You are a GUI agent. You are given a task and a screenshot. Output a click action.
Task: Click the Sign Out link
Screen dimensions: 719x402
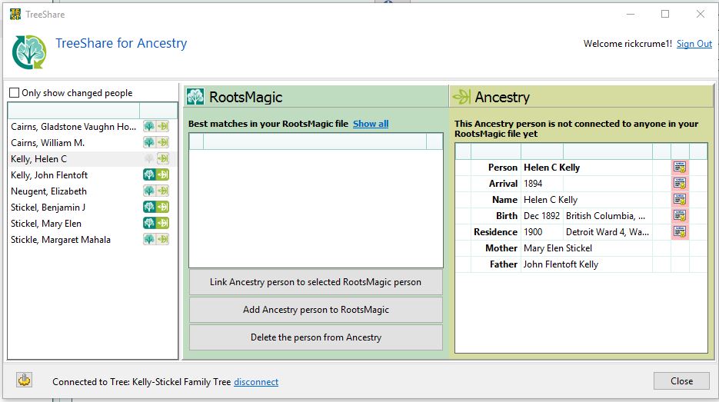tap(694, 44)
